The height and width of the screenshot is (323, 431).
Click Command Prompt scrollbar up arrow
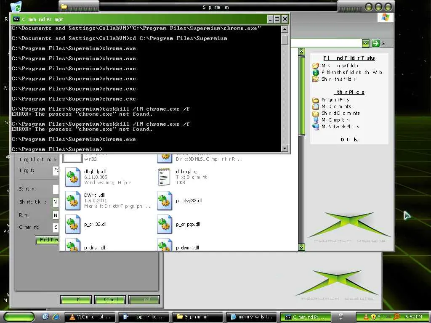click(285, 29)
